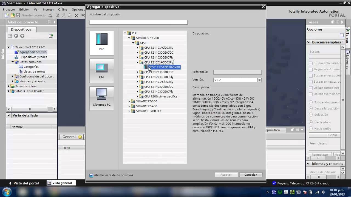Collapse the project tree panel arrow

pos(54,22)
